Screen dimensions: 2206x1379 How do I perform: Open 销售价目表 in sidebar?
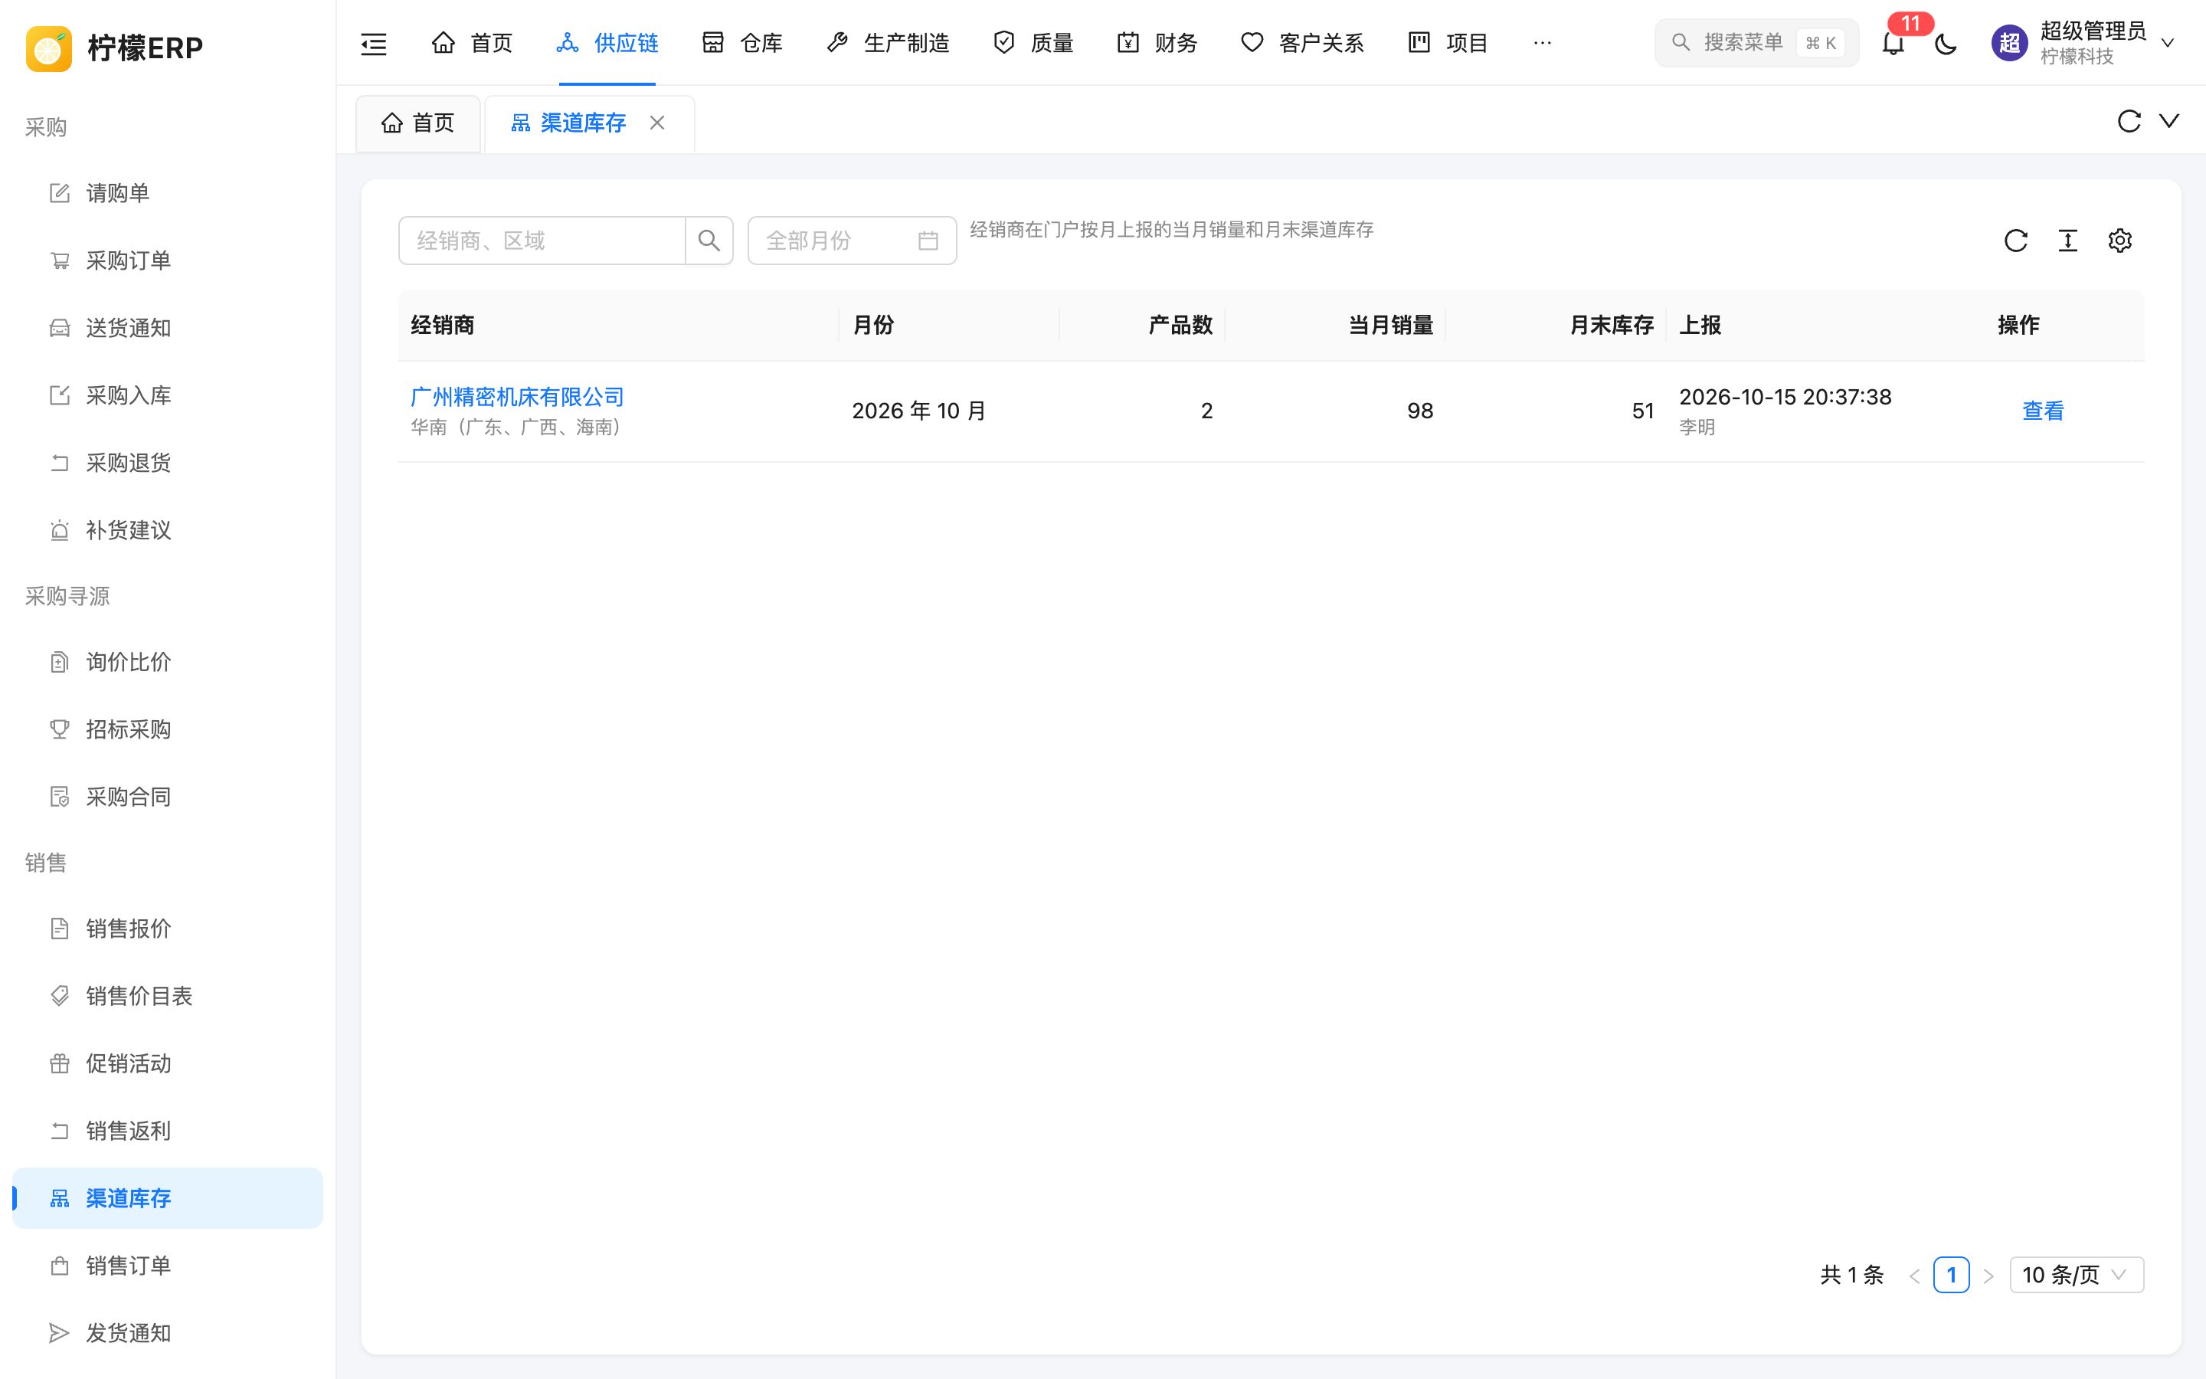pos(168,996)
